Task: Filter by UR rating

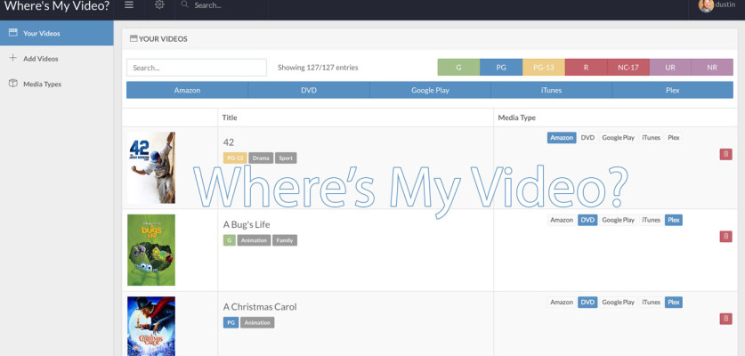Action: tap(670, 68)
